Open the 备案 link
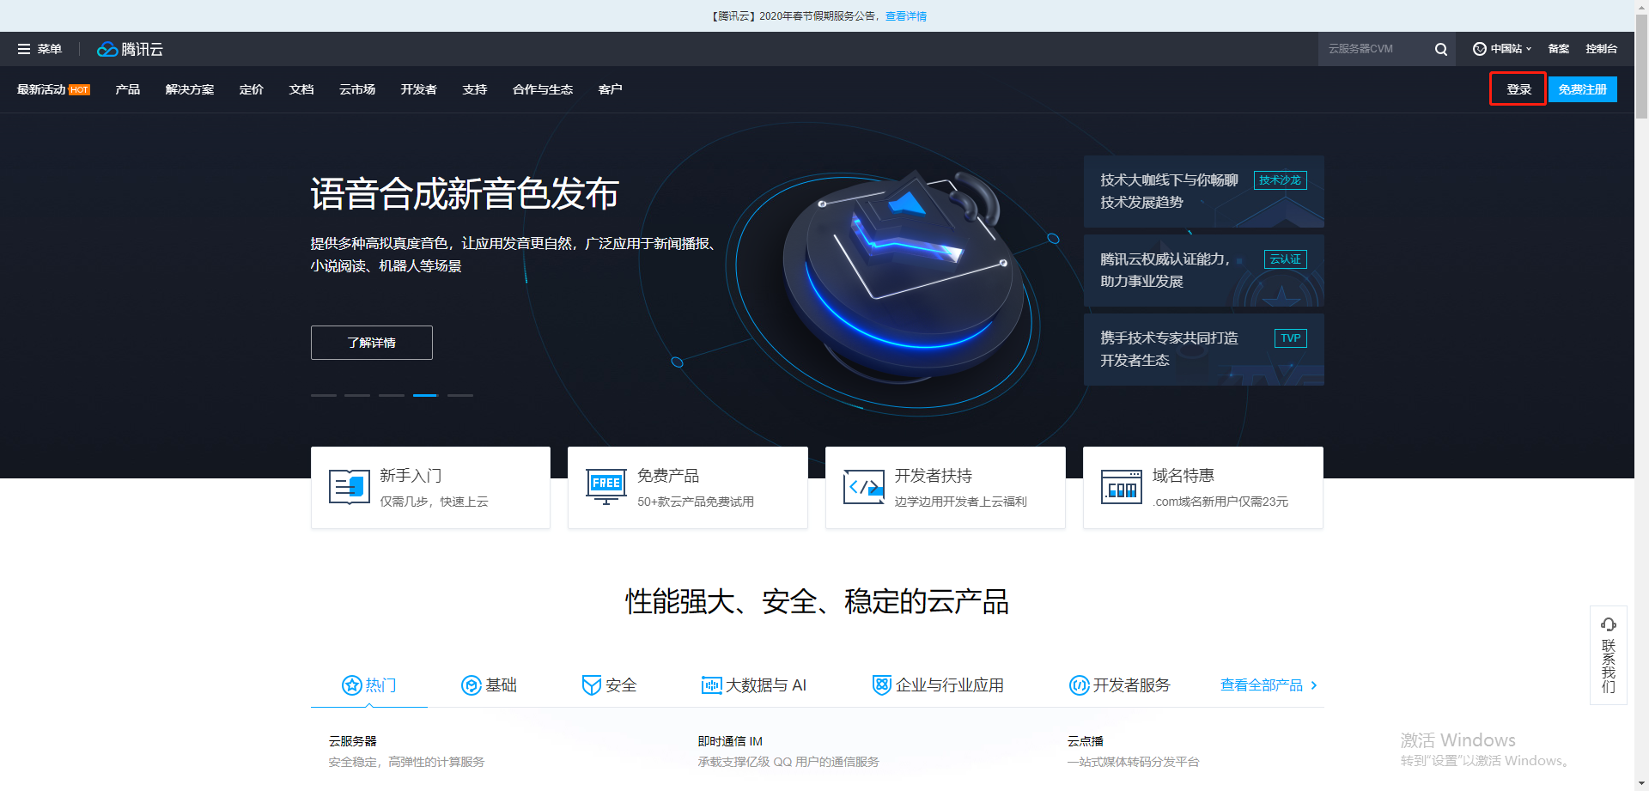This screenshot has height=791, width=1649. click(x=1559, y=49)
